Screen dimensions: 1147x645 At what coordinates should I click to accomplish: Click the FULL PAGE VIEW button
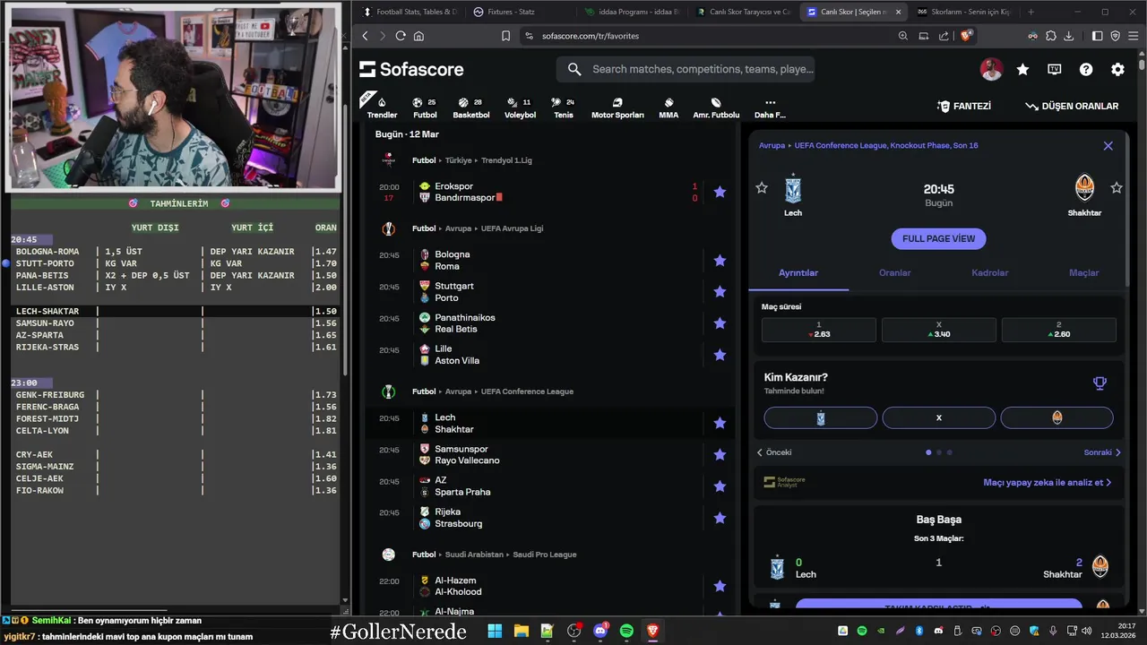[x=938, y=239]
